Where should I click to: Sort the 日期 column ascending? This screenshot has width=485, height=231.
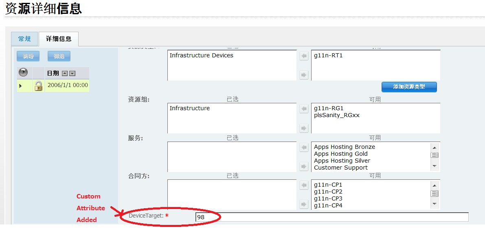tap(65, 74)
